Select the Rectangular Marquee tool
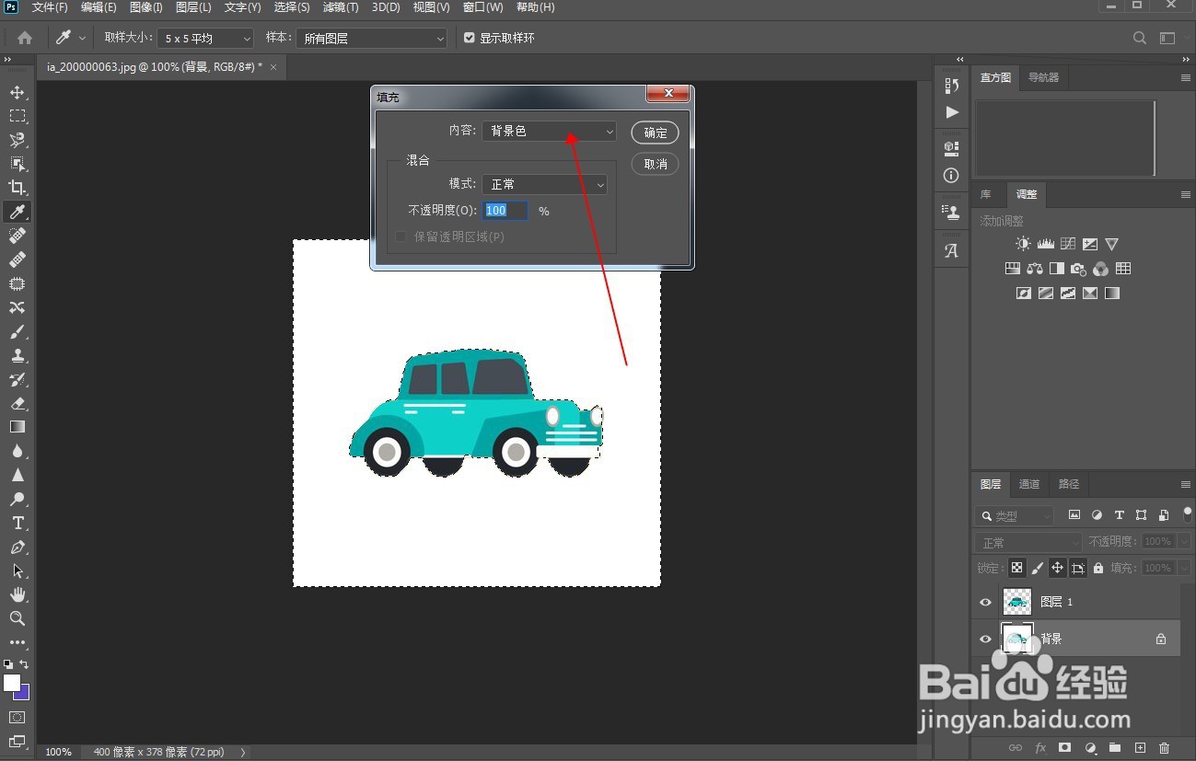Viewport: 1196px width, 761px height. 17,116
